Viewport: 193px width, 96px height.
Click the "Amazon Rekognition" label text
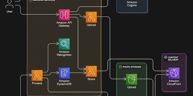(64, 53)
